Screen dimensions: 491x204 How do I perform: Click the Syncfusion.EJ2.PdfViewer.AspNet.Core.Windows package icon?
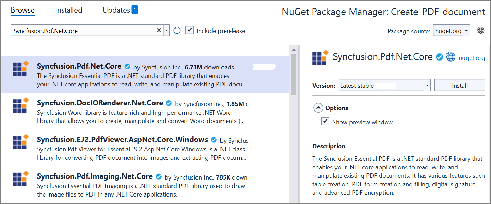point(20,142)
